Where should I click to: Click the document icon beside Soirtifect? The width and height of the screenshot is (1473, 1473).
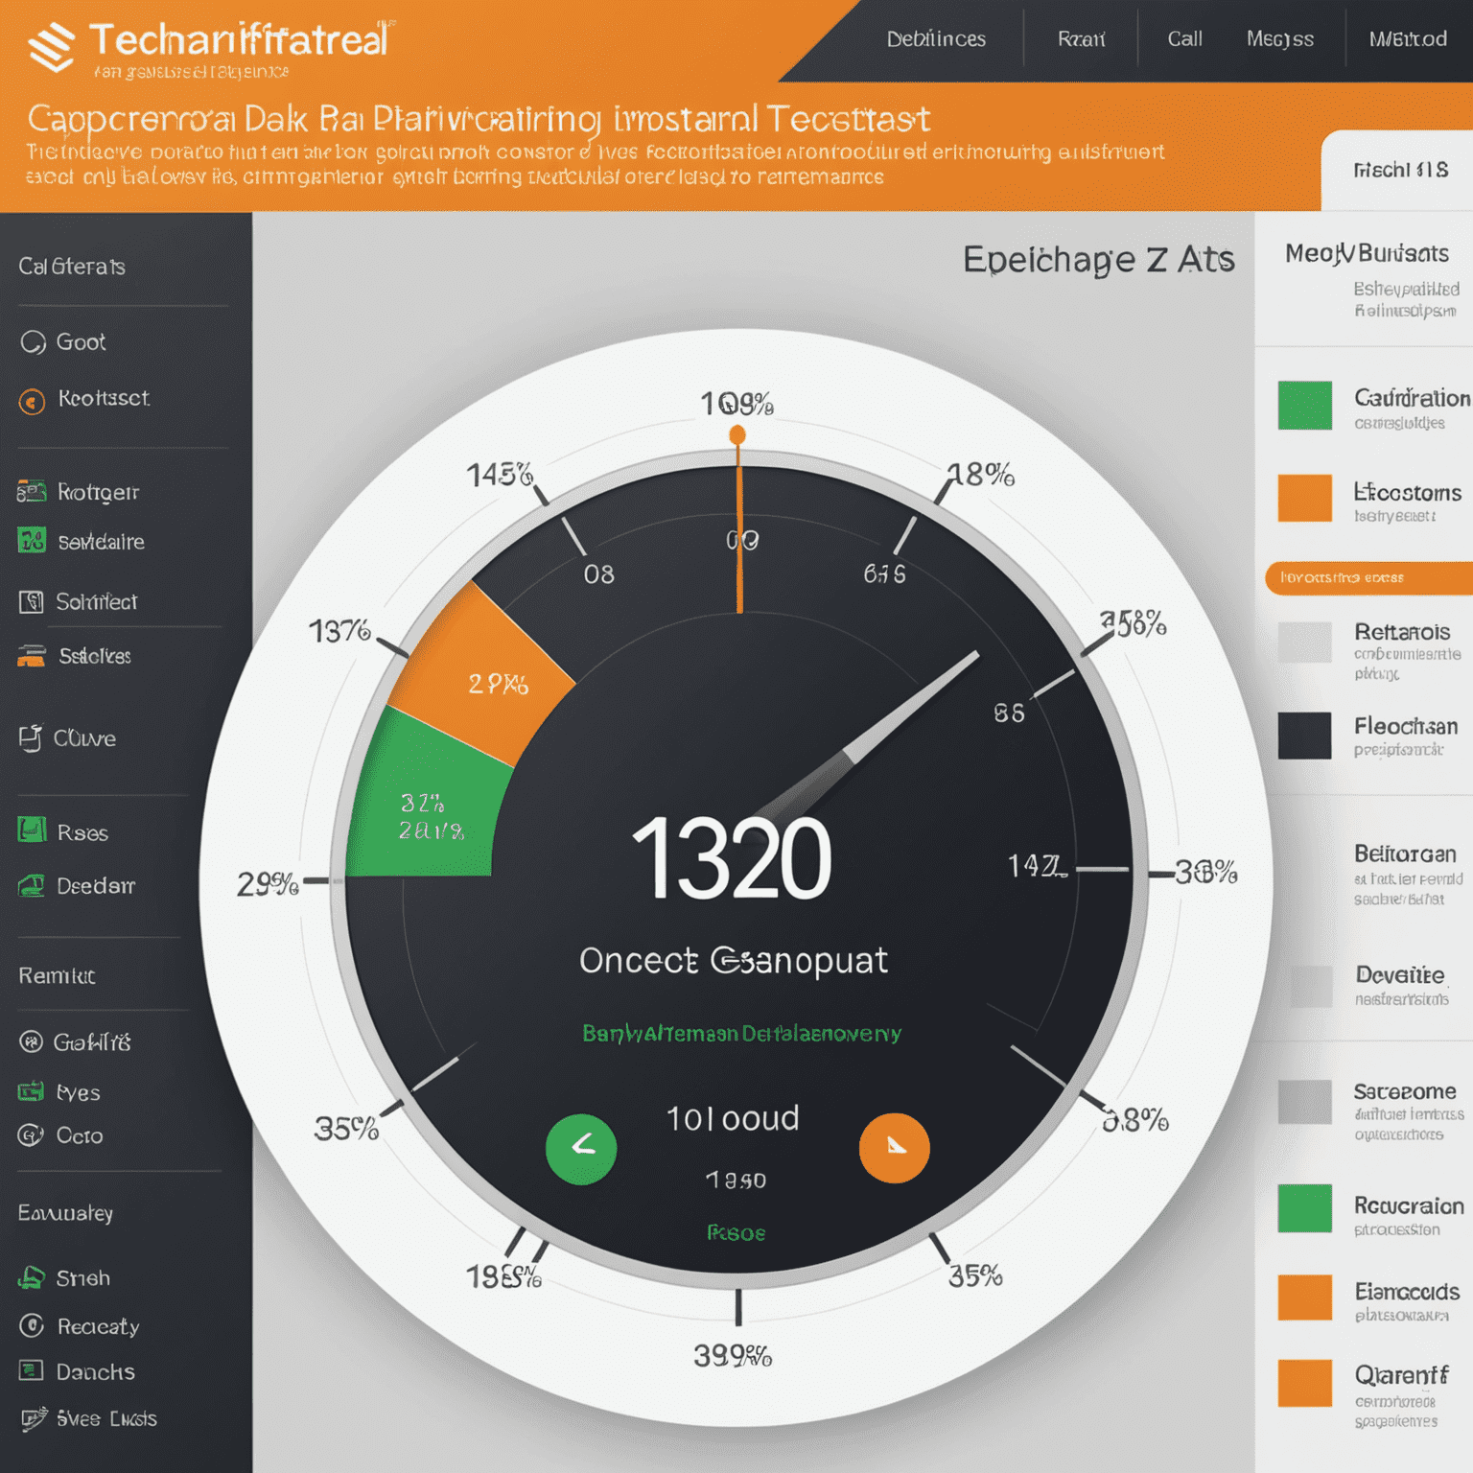coord(32,602)
